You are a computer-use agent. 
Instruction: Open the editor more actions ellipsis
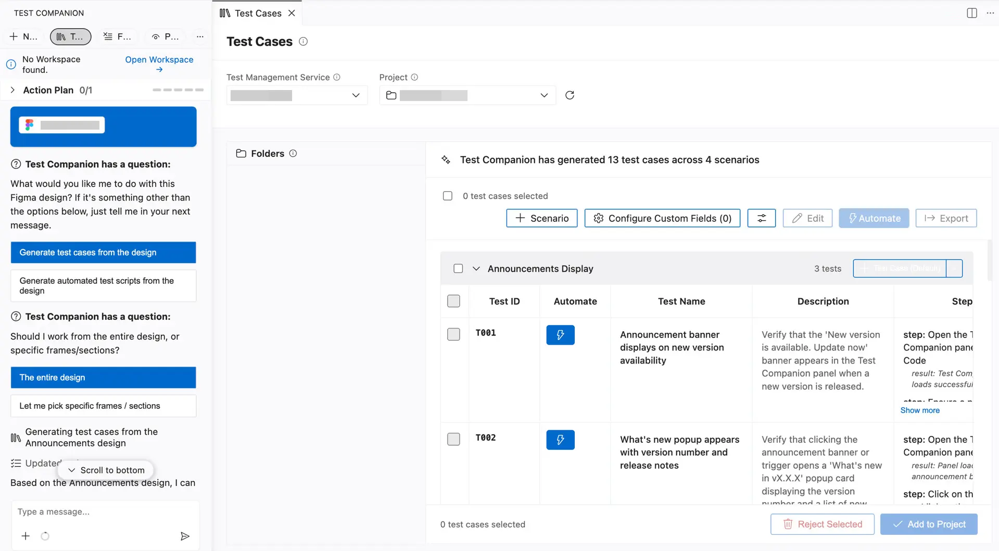coord(990,13)
